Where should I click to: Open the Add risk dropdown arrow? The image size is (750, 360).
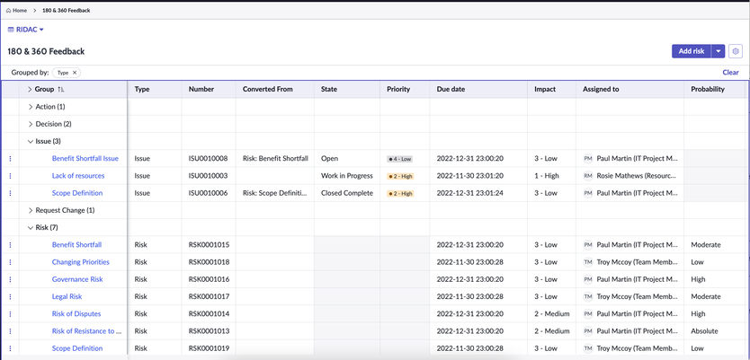tap(719, 51)
